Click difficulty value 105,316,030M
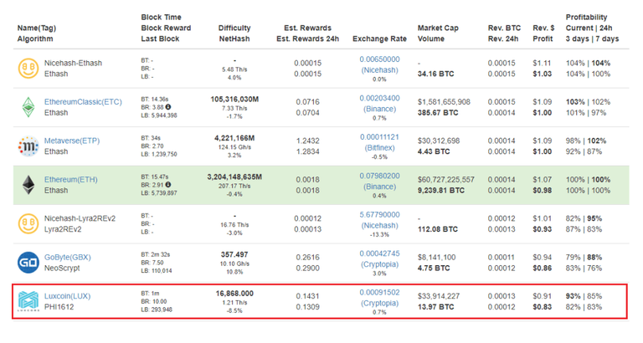 (234, 100)
